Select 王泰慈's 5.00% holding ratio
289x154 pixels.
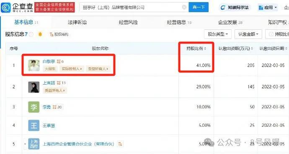tap(205, 125)
